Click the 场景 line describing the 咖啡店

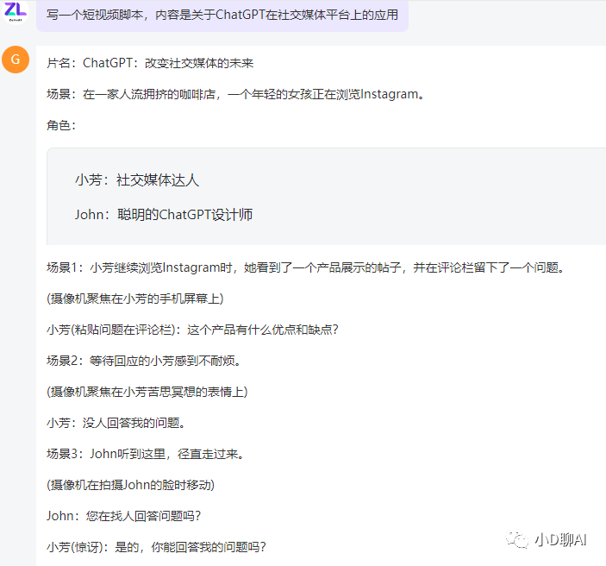235,94
